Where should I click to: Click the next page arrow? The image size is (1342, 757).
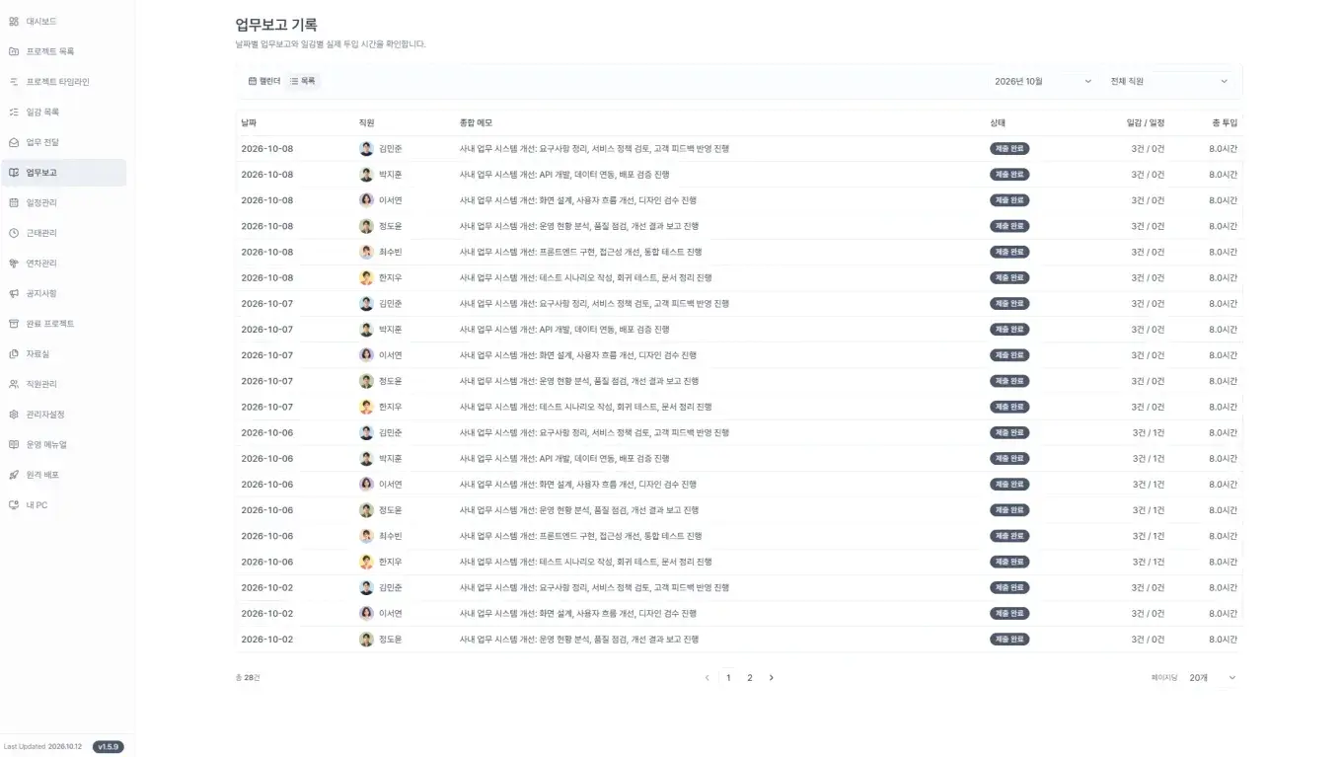pos(772,678)
